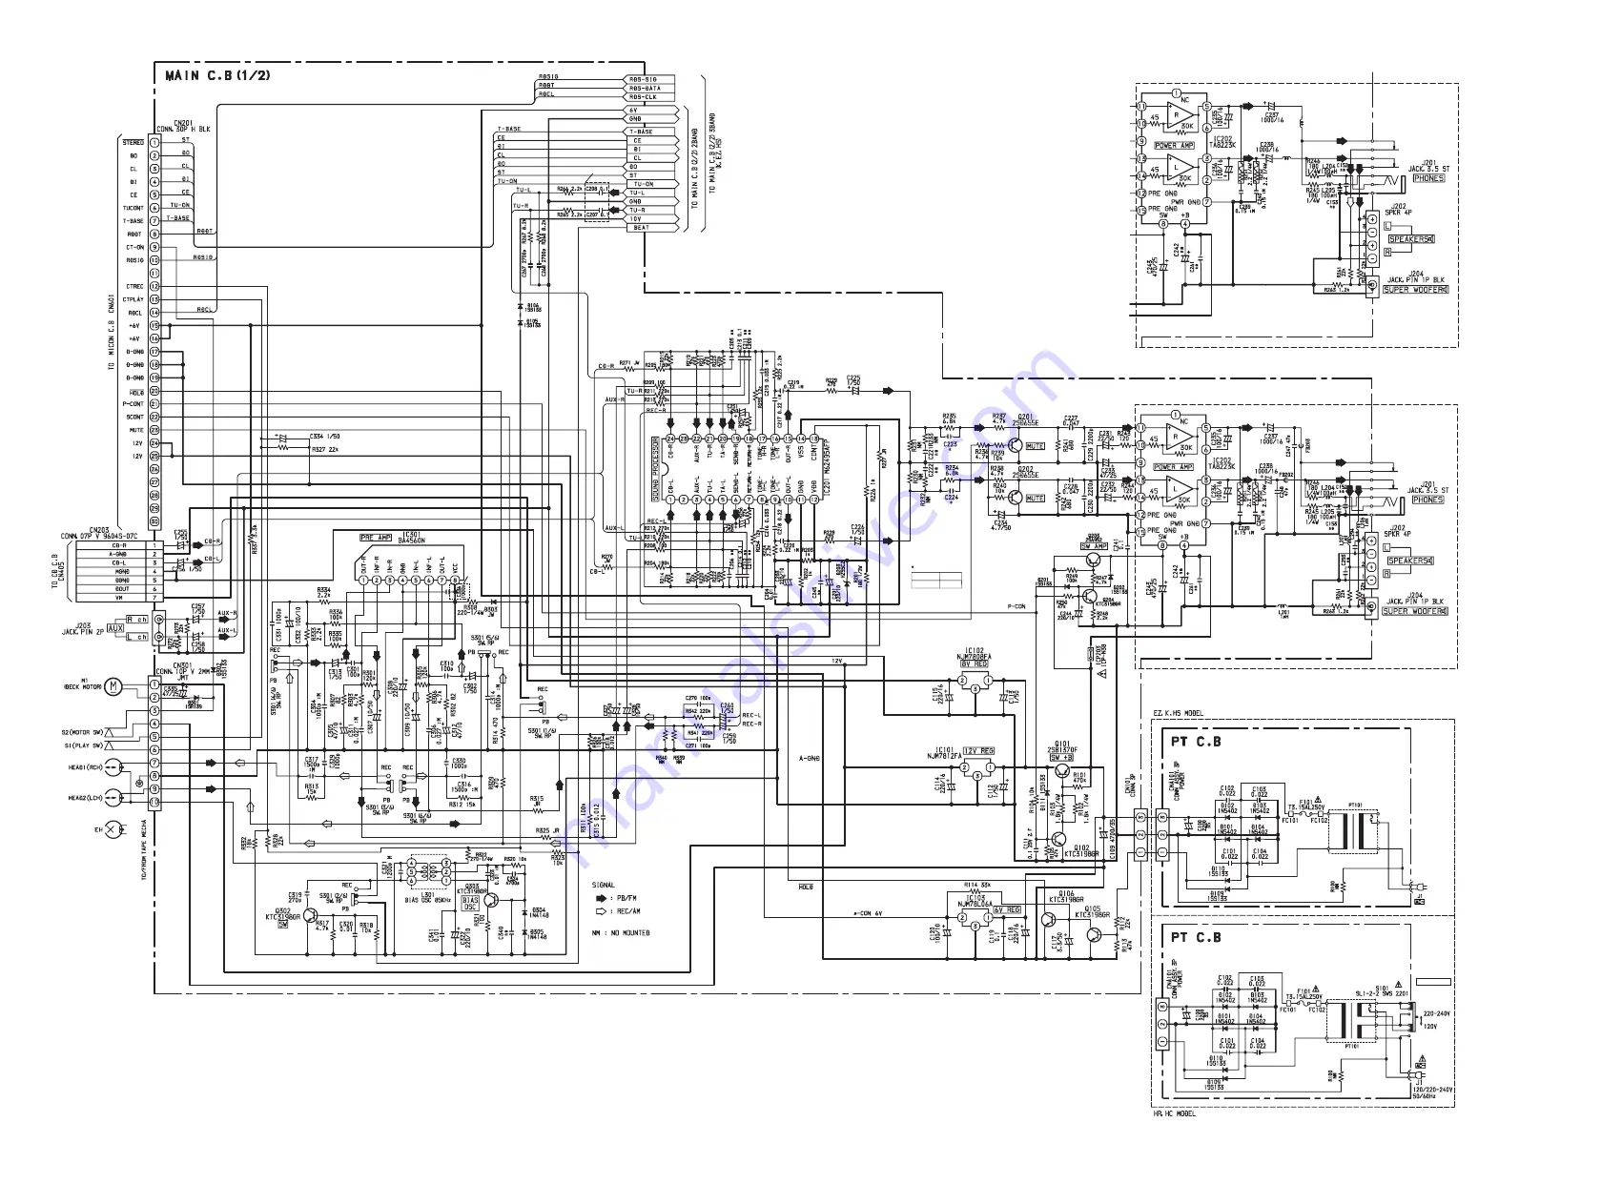Click the MAIN C.B (1/2) title

217,75
